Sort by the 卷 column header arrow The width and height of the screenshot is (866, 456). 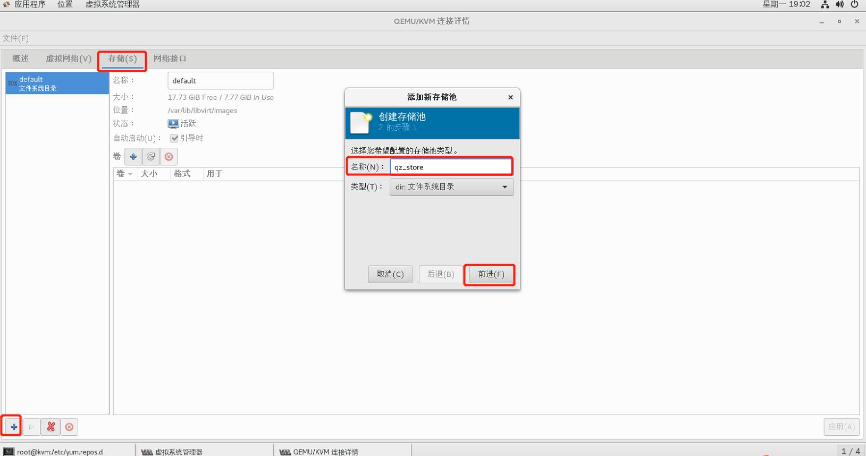[x=130, y=174]
